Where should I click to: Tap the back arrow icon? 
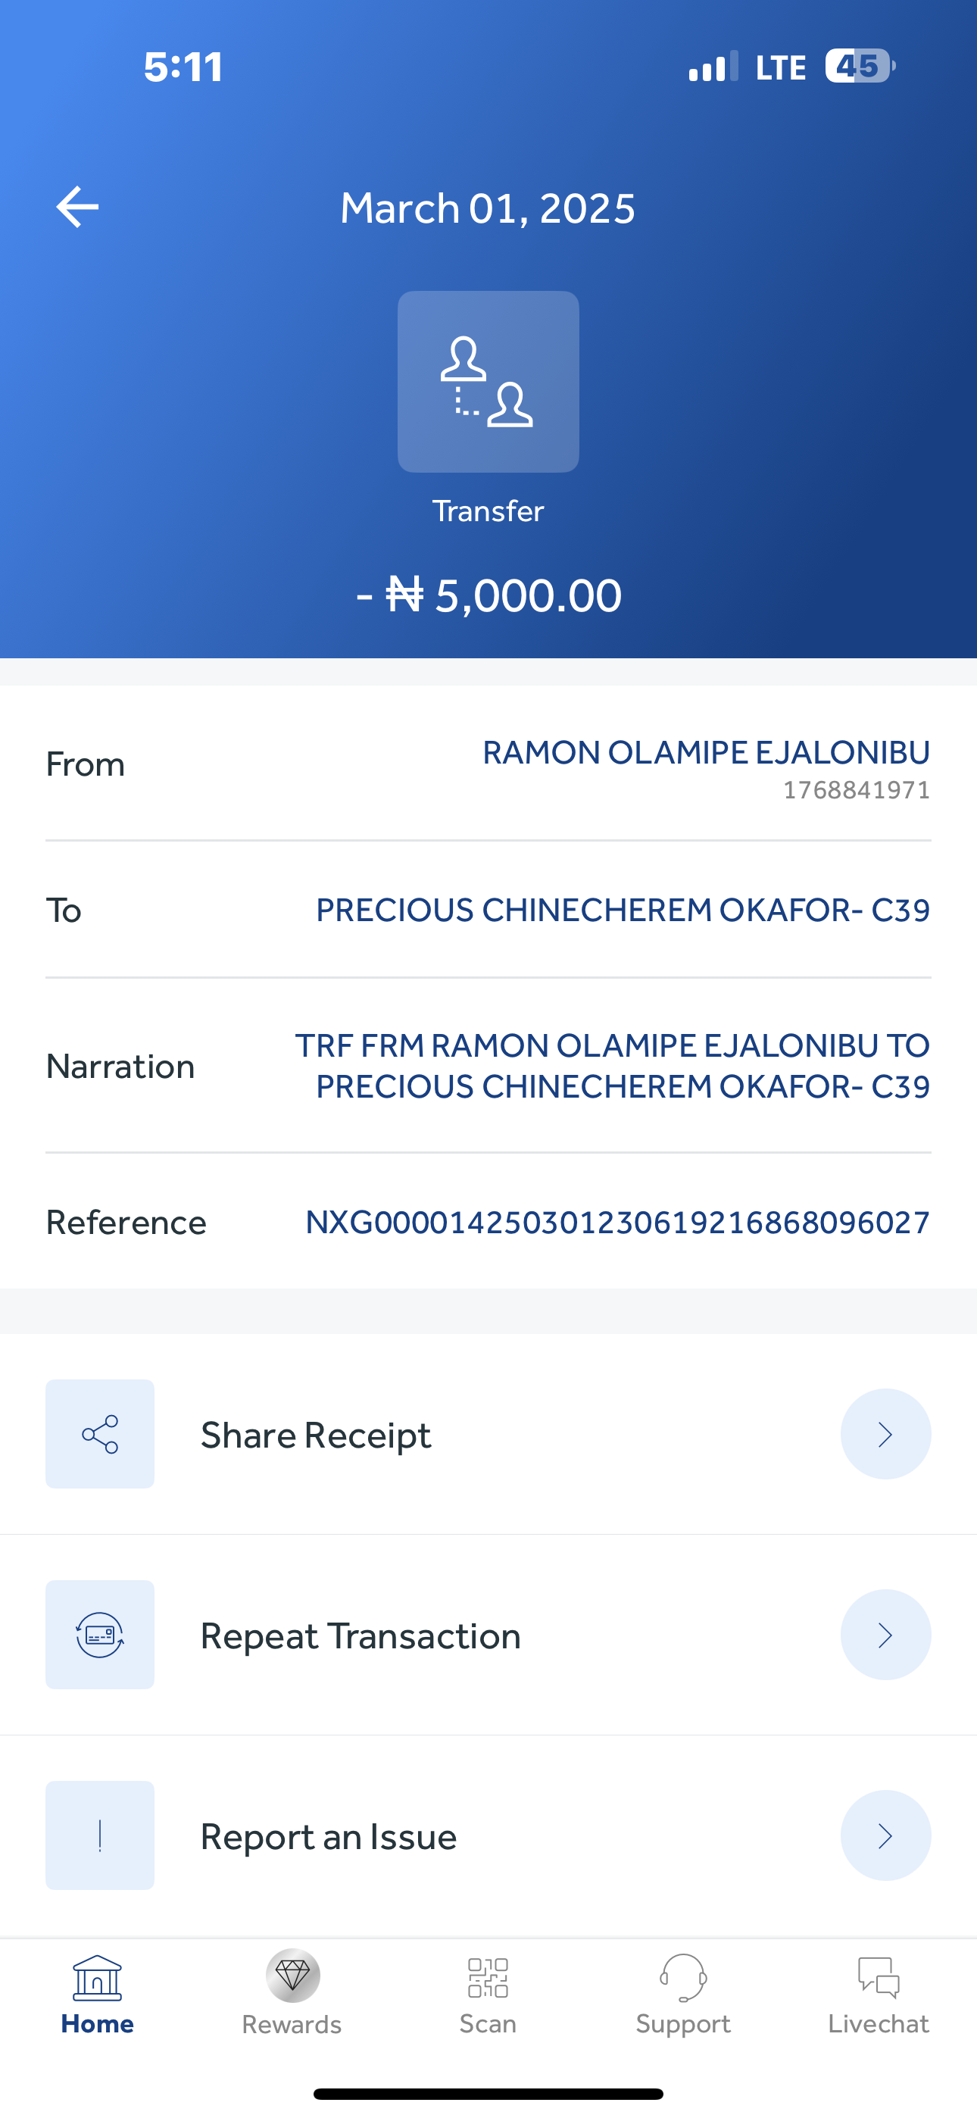point(77,206)
